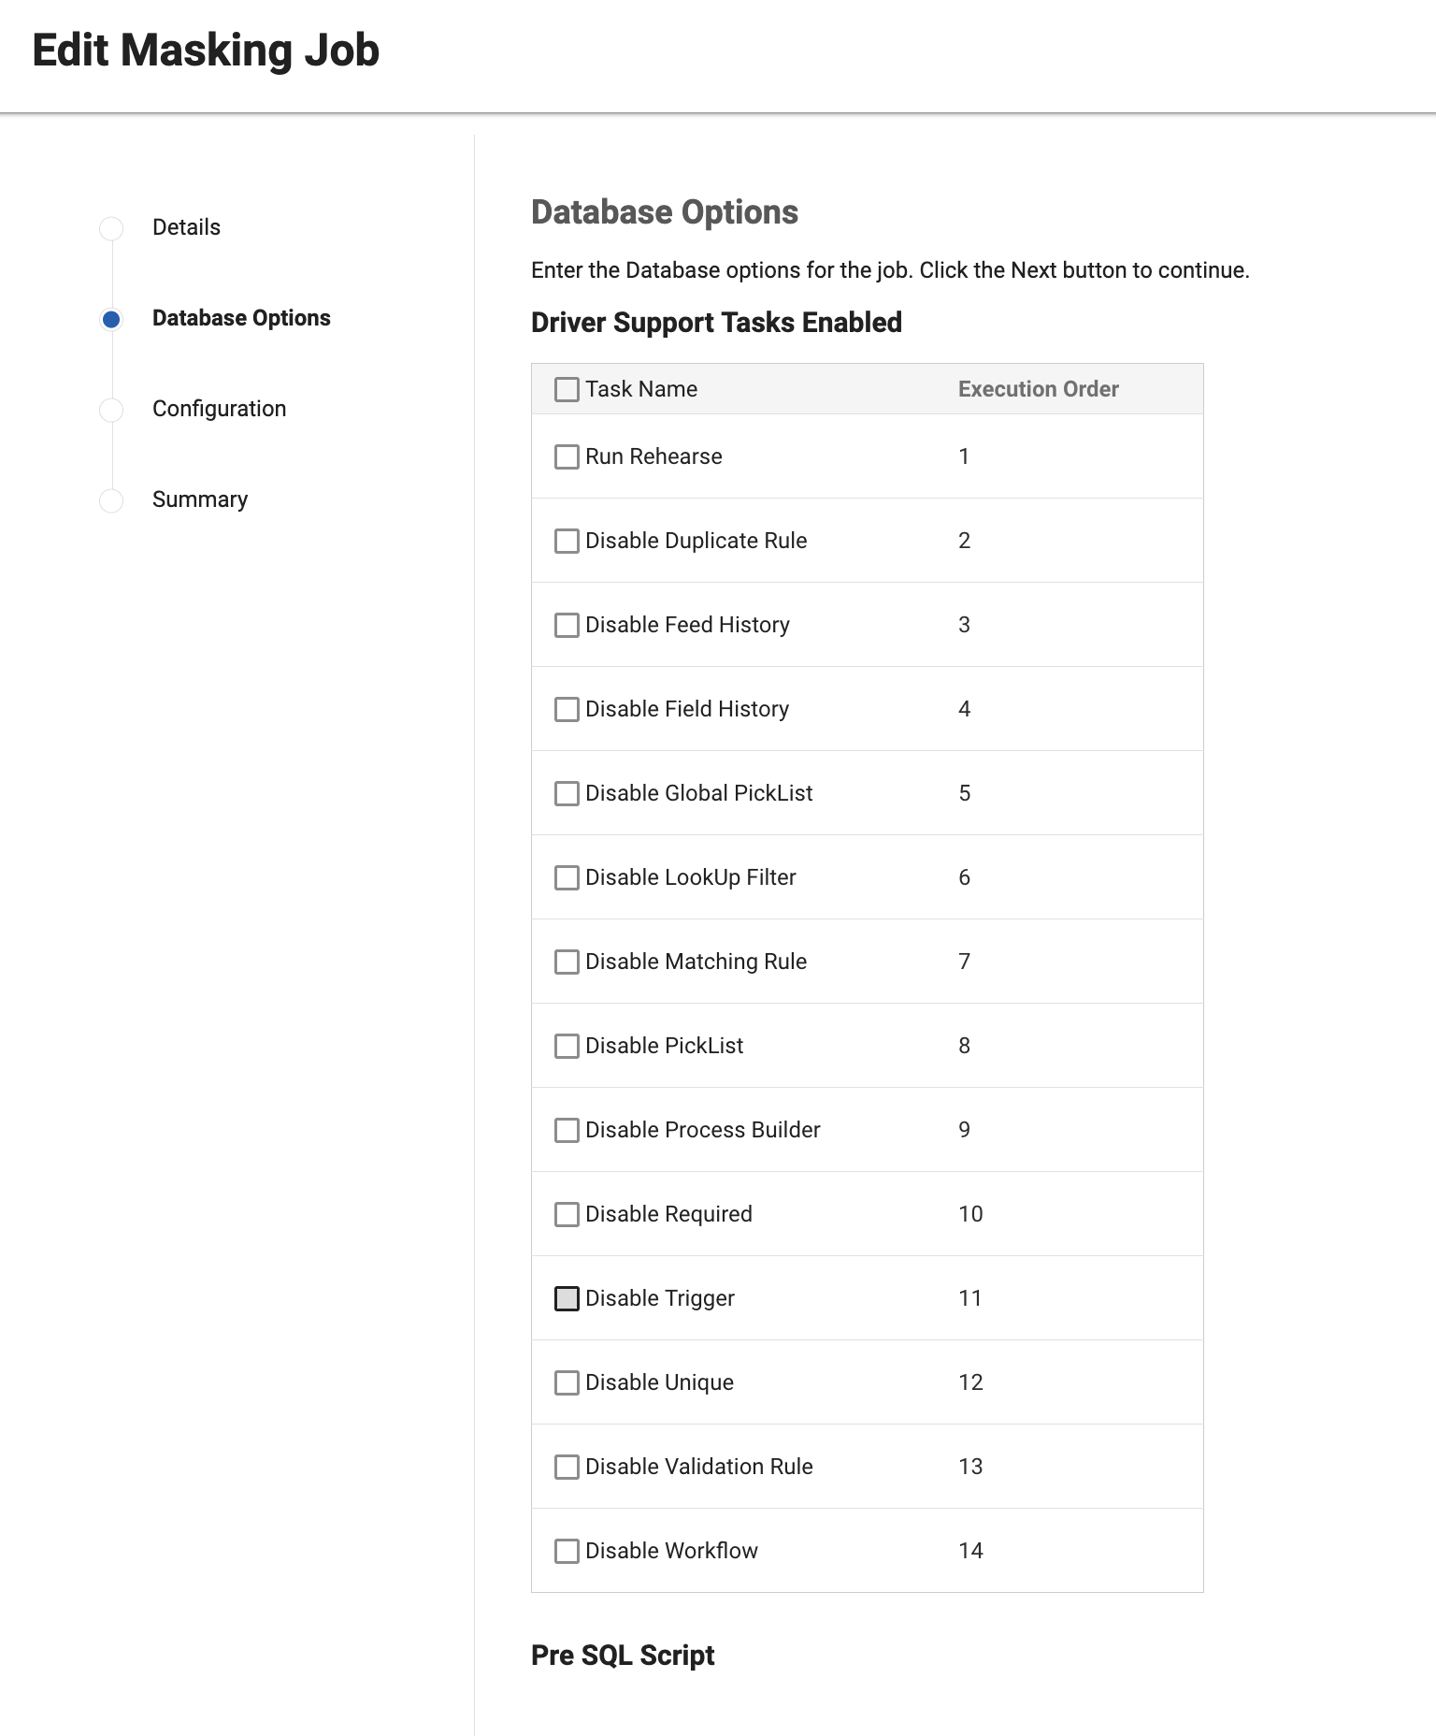Toggle the Disable LookUp Filter checkbox
Screen dimensions: 1436x1736
click(x=567, y=878)
